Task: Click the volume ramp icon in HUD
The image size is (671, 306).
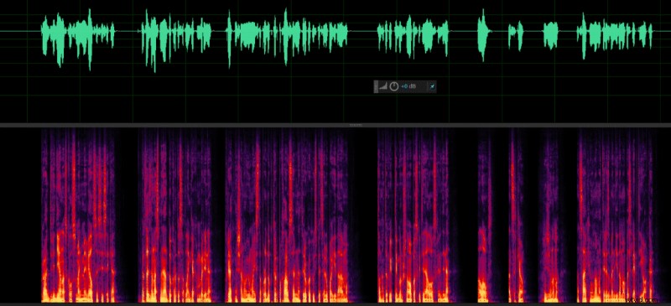Action: [383, 86]
